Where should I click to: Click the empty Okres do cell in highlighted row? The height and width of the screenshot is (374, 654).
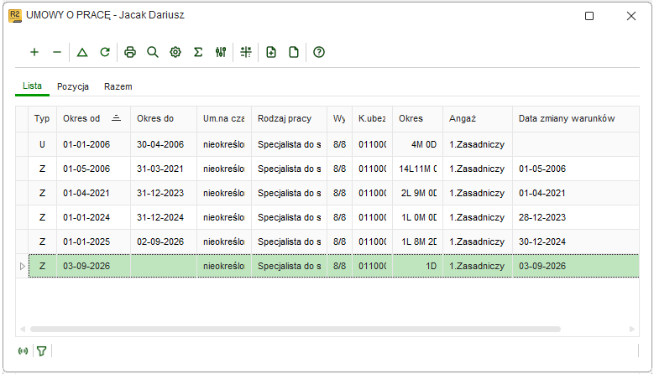164,266
